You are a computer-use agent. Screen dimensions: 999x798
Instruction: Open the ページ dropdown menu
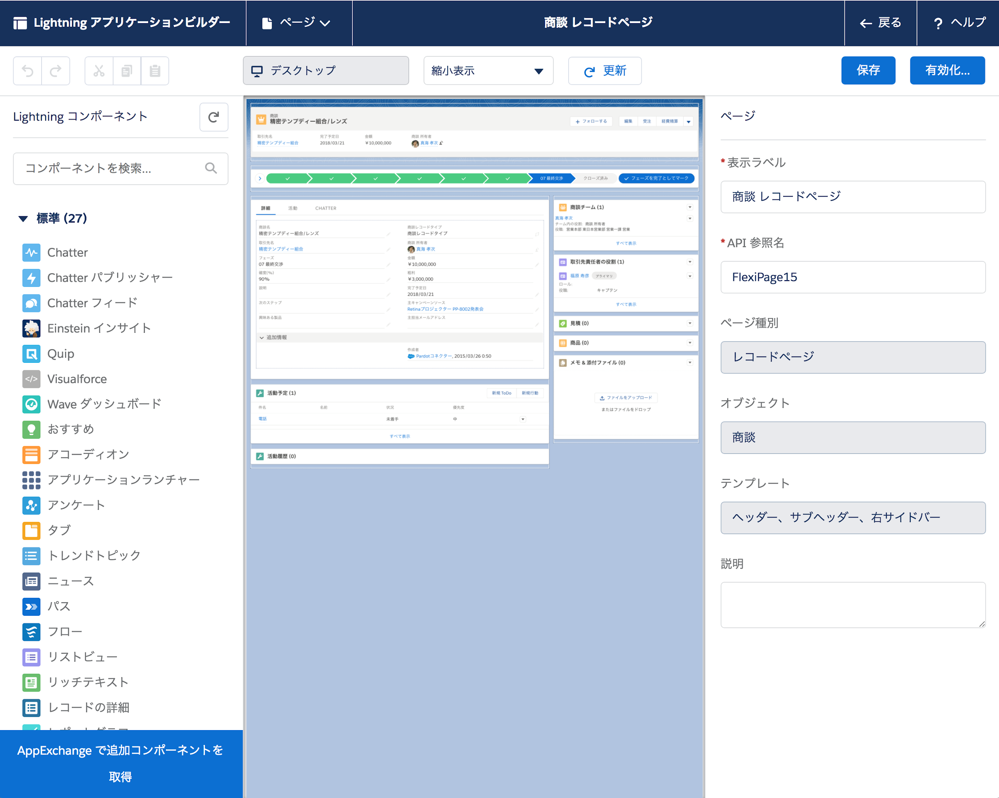[299, 22]
